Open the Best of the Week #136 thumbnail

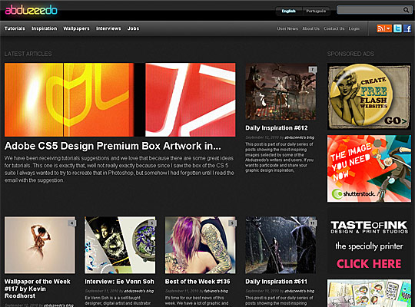coord(201,245)
